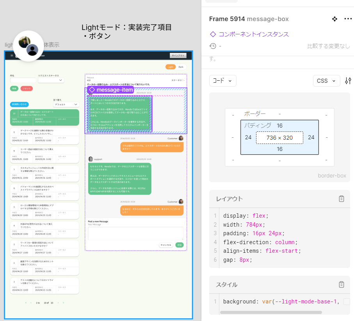Click the background color swatch in スタイル
Image resolution: width=354 pixels, height=321 pixels.
(x=347, y=301)
